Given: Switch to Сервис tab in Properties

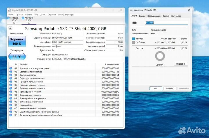Looking at the screenshot, I should click(142, 16).
